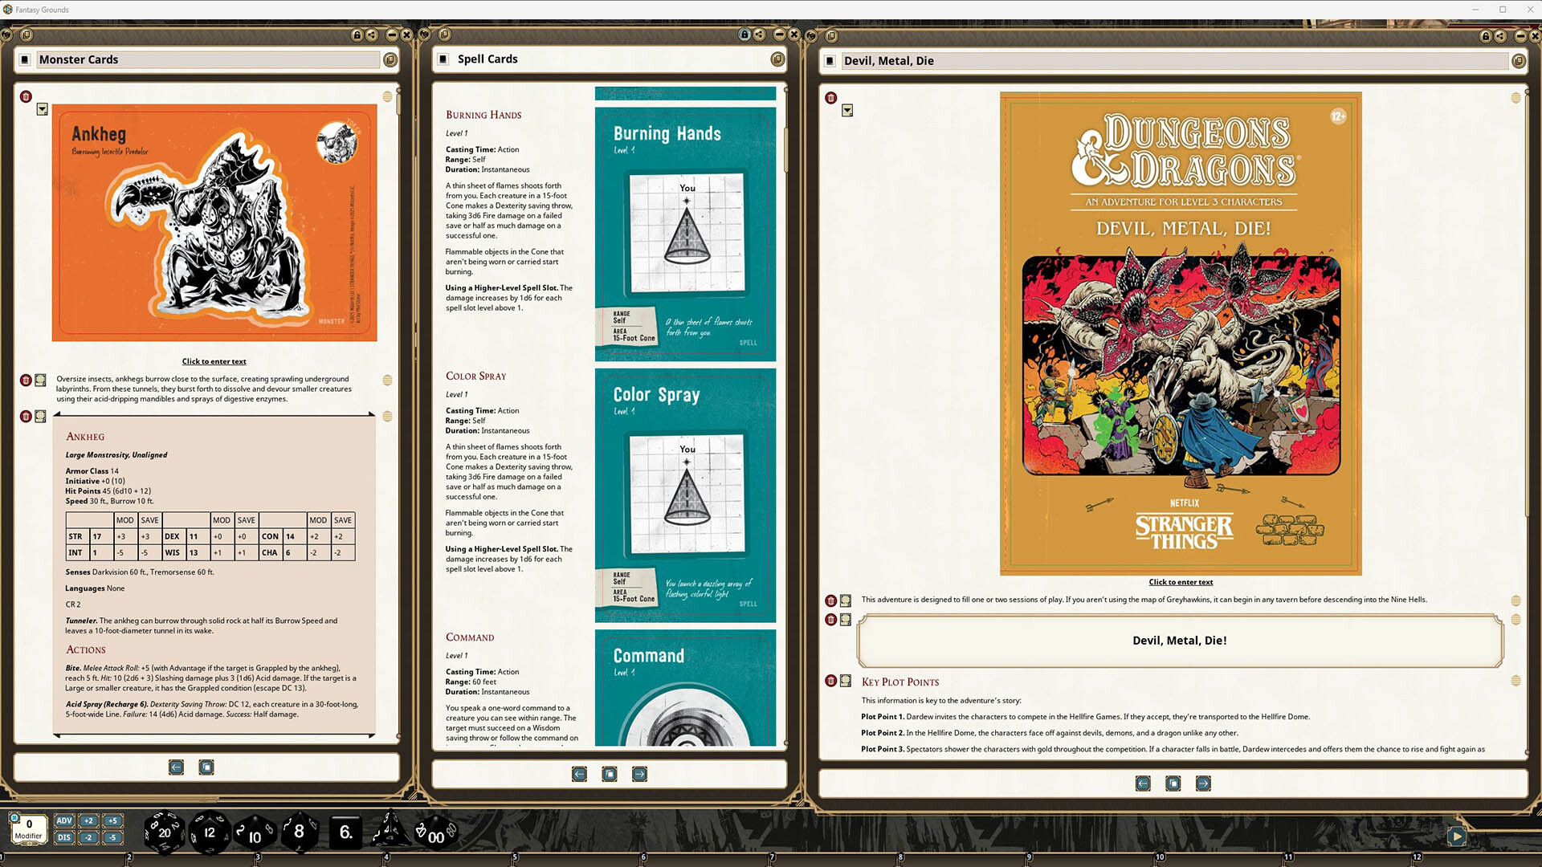
Task: Click the share icon on the Spell Cards window
Action: click(759, 34)
